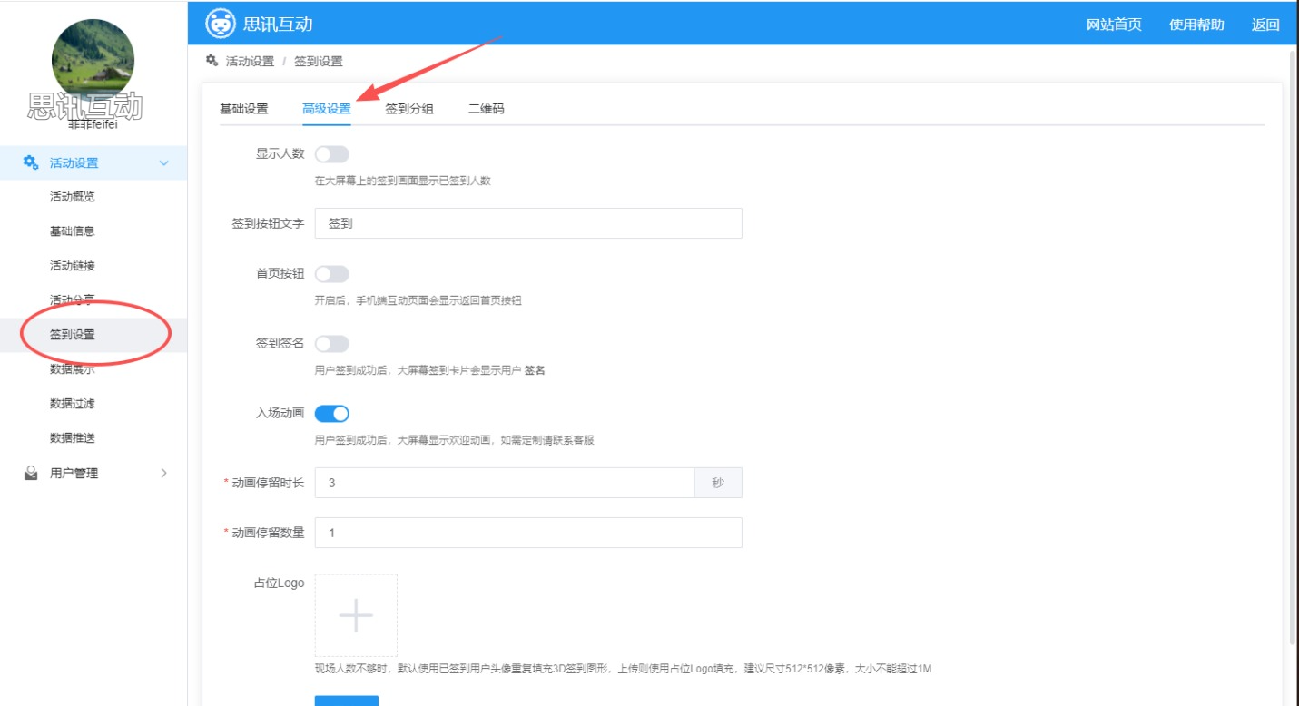The width and height of the screenshot is (1299, 706).
Task: Open 使用帮助 link in header
Action: tap(1196, 25)
